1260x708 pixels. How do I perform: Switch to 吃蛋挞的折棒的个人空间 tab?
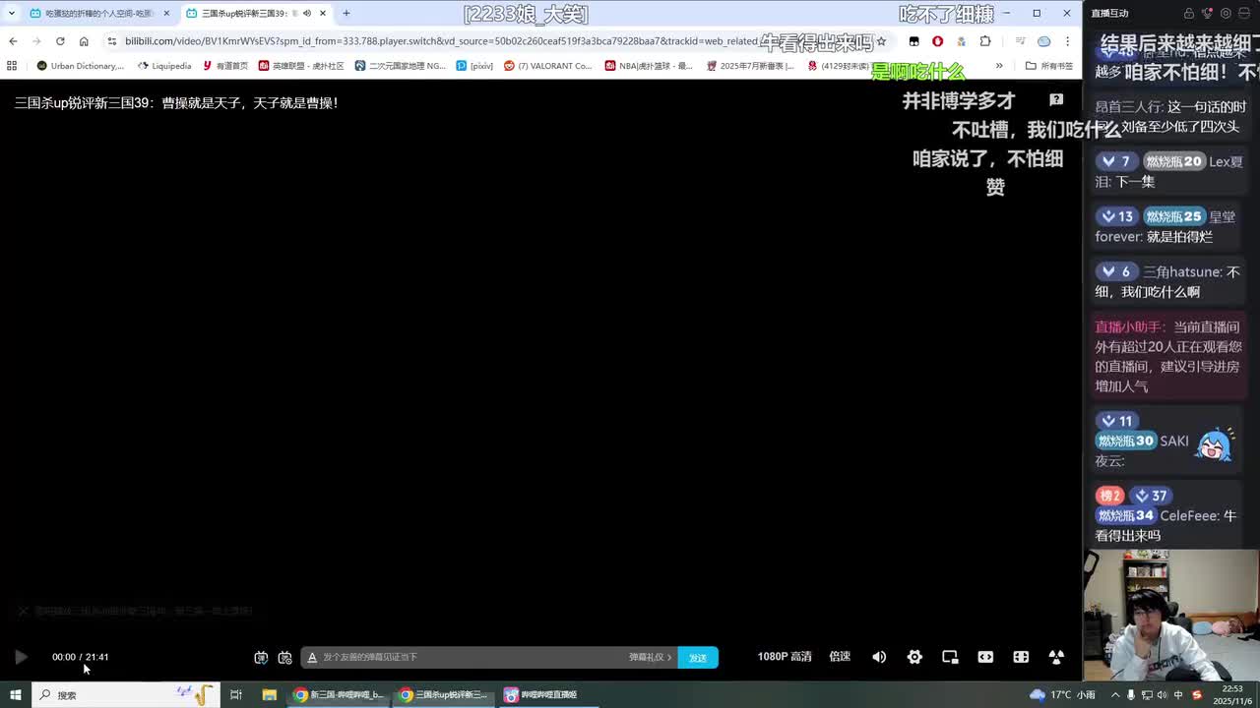tap(98, 13)
